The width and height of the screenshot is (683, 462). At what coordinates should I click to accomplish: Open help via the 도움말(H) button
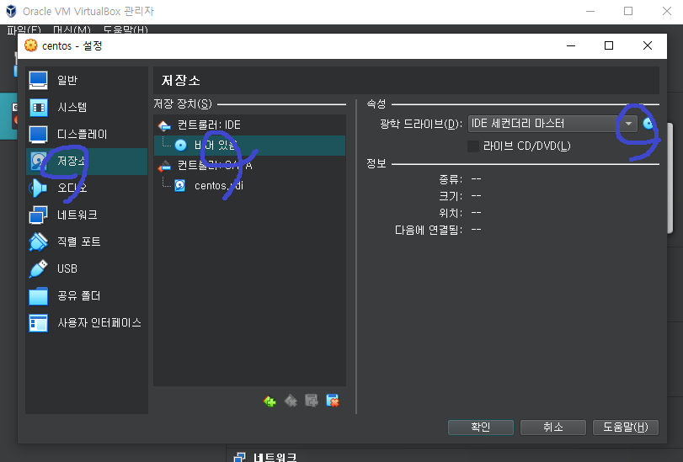[x=626, y=427]
